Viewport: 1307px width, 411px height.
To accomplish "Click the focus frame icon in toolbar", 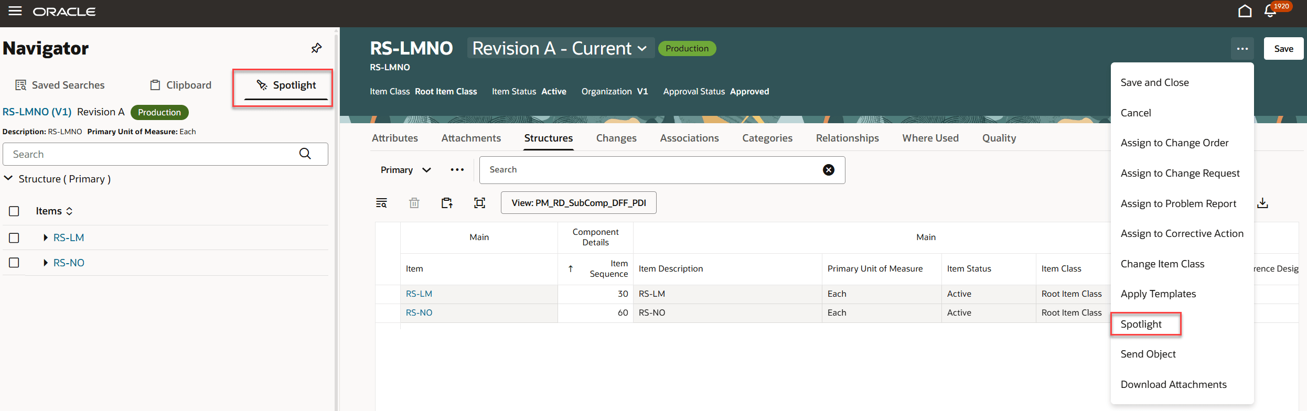I will [479, 203].
